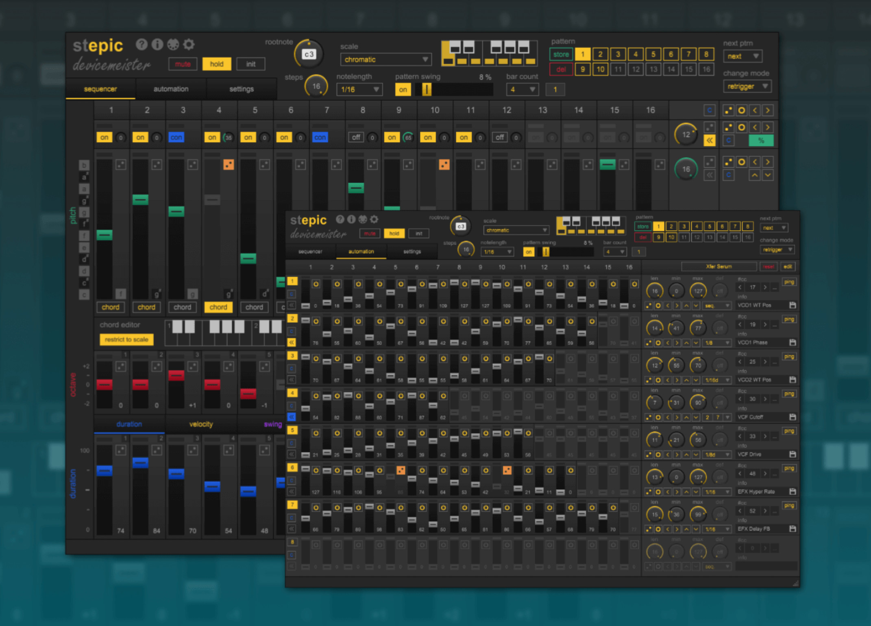Toggle mute button in back stepic window
This screenshot has height=626, width=871.
(x=183, y=64)
